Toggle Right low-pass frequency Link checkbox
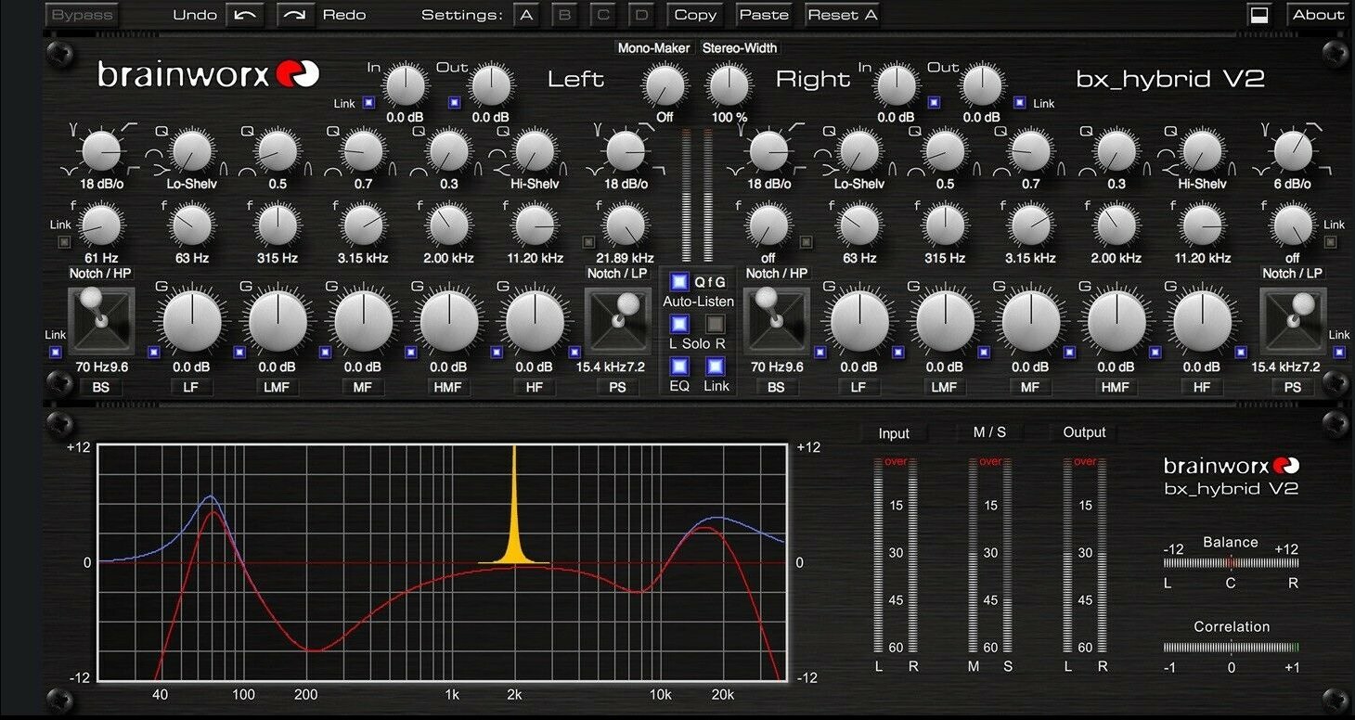 tap(1331, 242)
